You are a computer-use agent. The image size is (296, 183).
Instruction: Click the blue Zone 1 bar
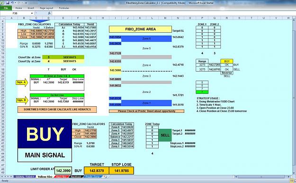click(146, 103)
